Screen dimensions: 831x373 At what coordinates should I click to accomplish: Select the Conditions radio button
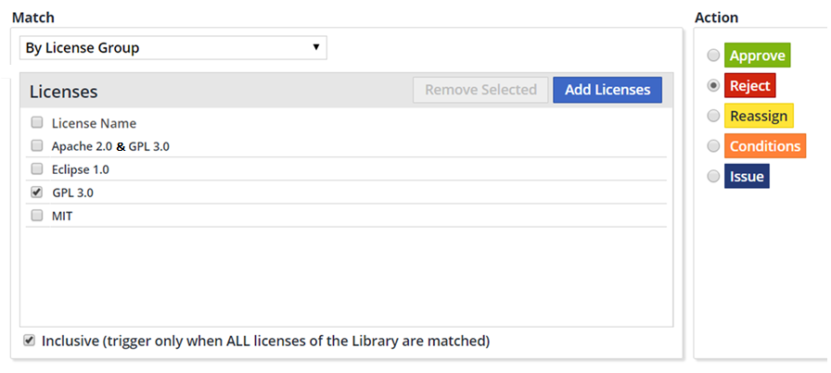pos(713,146)
